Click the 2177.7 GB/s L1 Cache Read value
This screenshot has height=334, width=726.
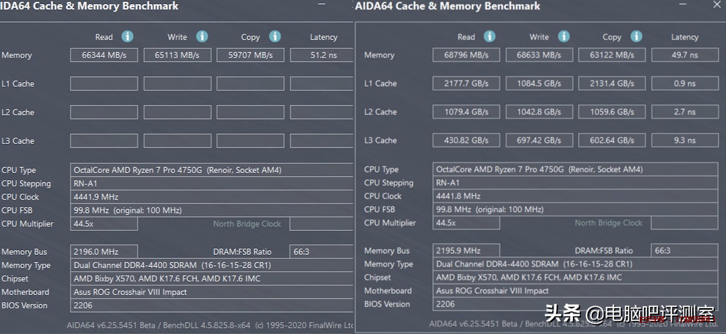pyautogui.click(x=466, y=84)
